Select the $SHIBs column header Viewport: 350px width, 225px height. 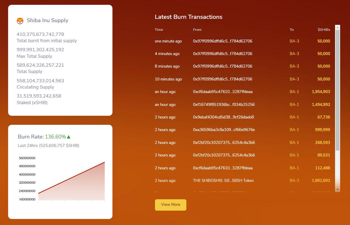[x=324, y=30]
